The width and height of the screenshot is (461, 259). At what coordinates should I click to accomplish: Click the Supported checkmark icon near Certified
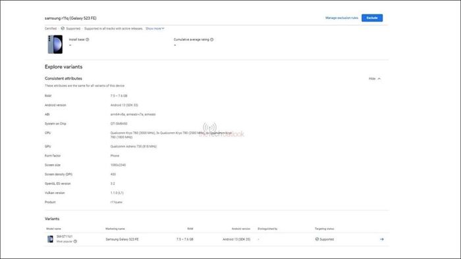click(63, 28)
